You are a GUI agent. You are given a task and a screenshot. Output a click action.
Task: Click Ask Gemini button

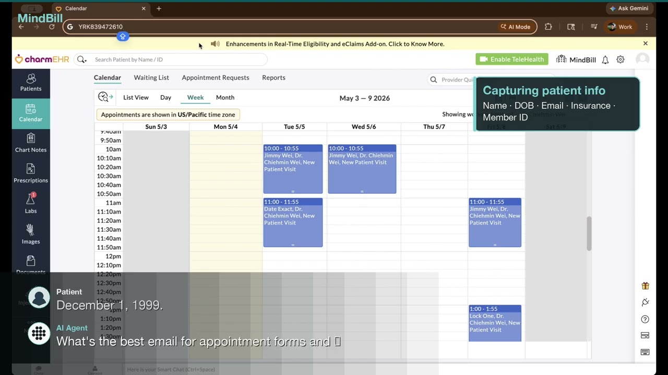pos(628,8)
